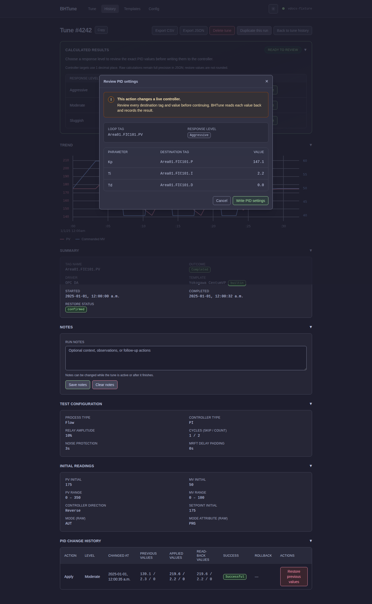This screenshot has width=372, height=604.
Task: Collapse the Initial Readings section
Action: pos(311,466)
